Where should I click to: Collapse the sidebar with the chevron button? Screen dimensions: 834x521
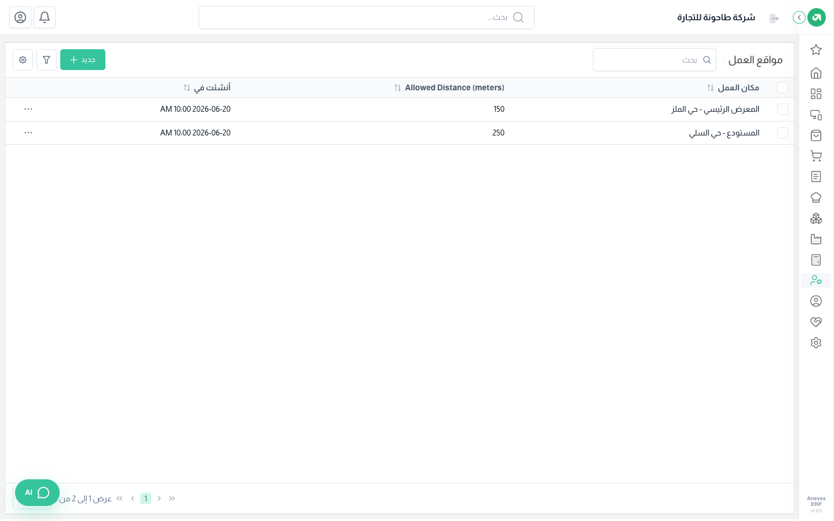pyautogui.click(x=799, y=17)
